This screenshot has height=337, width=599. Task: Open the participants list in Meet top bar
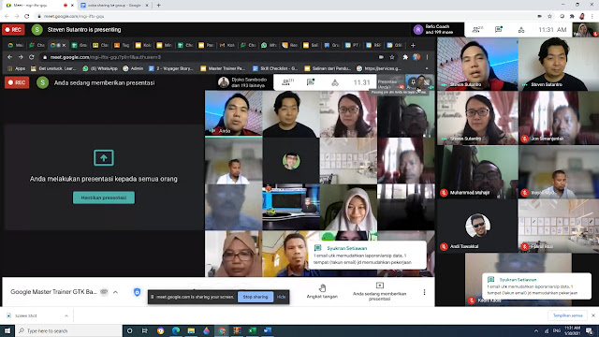[477, 29]
